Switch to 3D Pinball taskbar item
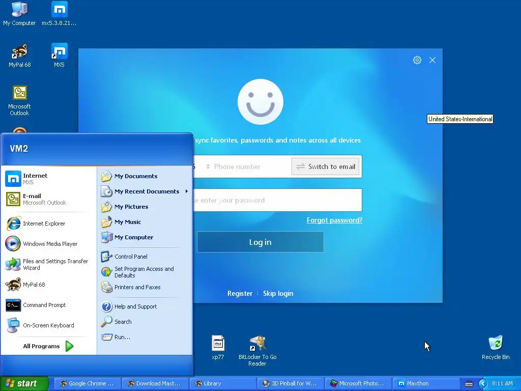Screen dimensions: 521x391 coord(291,383)
